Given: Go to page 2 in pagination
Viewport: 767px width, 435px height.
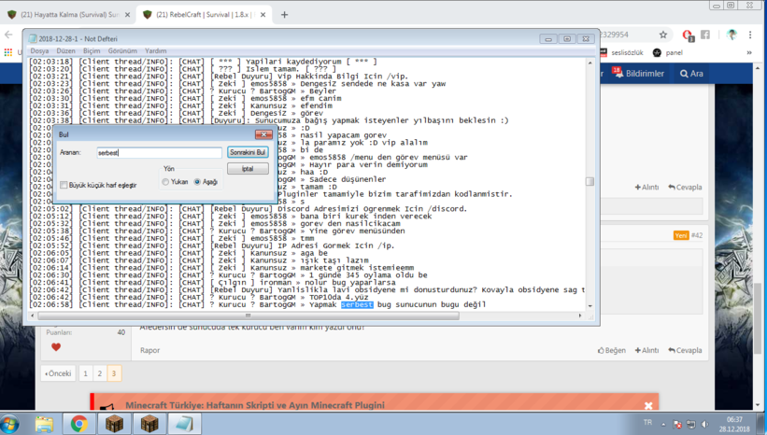Looking at the screenshot, I should (99, 373).
